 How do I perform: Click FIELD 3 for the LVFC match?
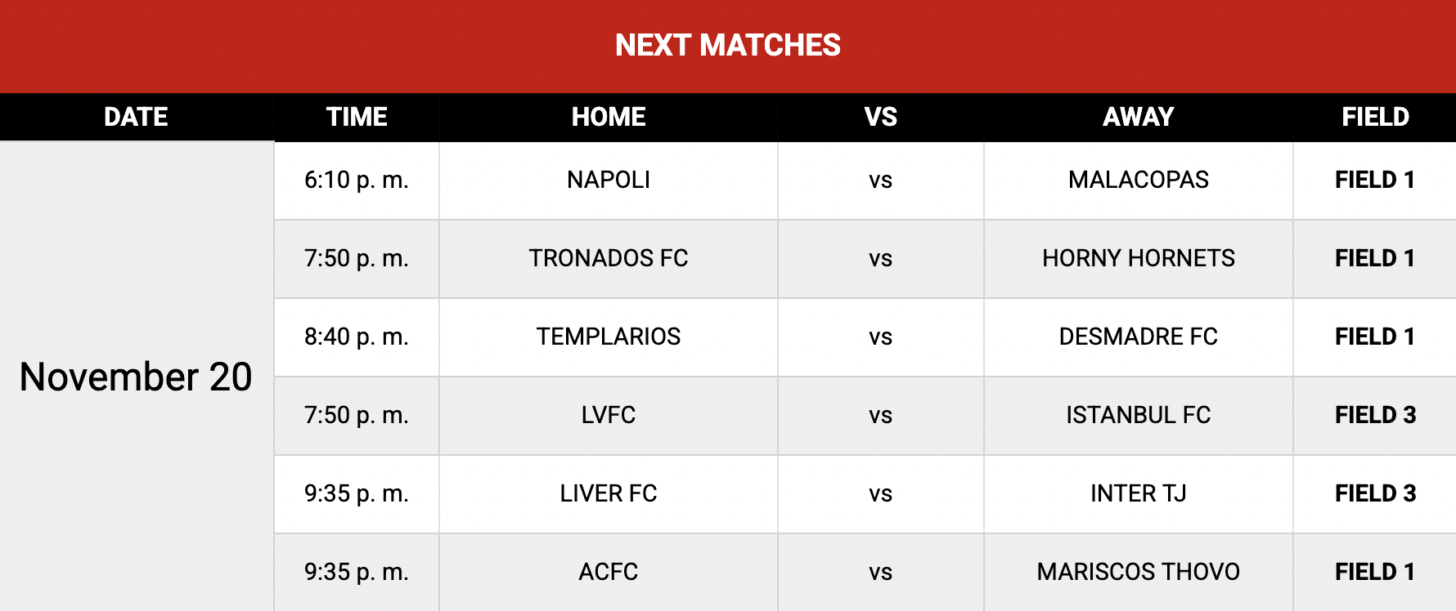click(1375, 415)
